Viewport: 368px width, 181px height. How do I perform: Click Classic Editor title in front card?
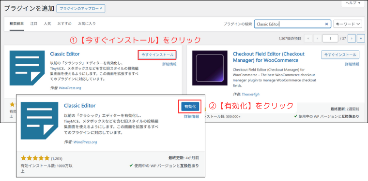[x=80, y=106]
